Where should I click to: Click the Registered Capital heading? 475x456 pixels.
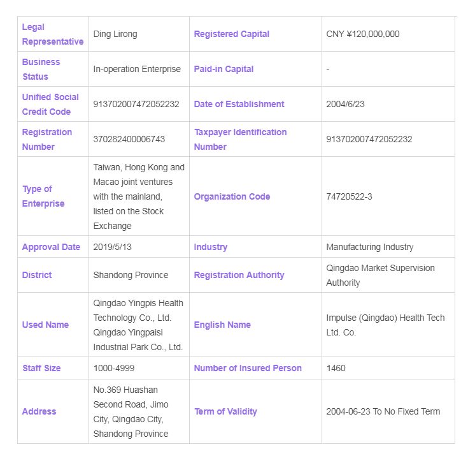click(231, 34)
